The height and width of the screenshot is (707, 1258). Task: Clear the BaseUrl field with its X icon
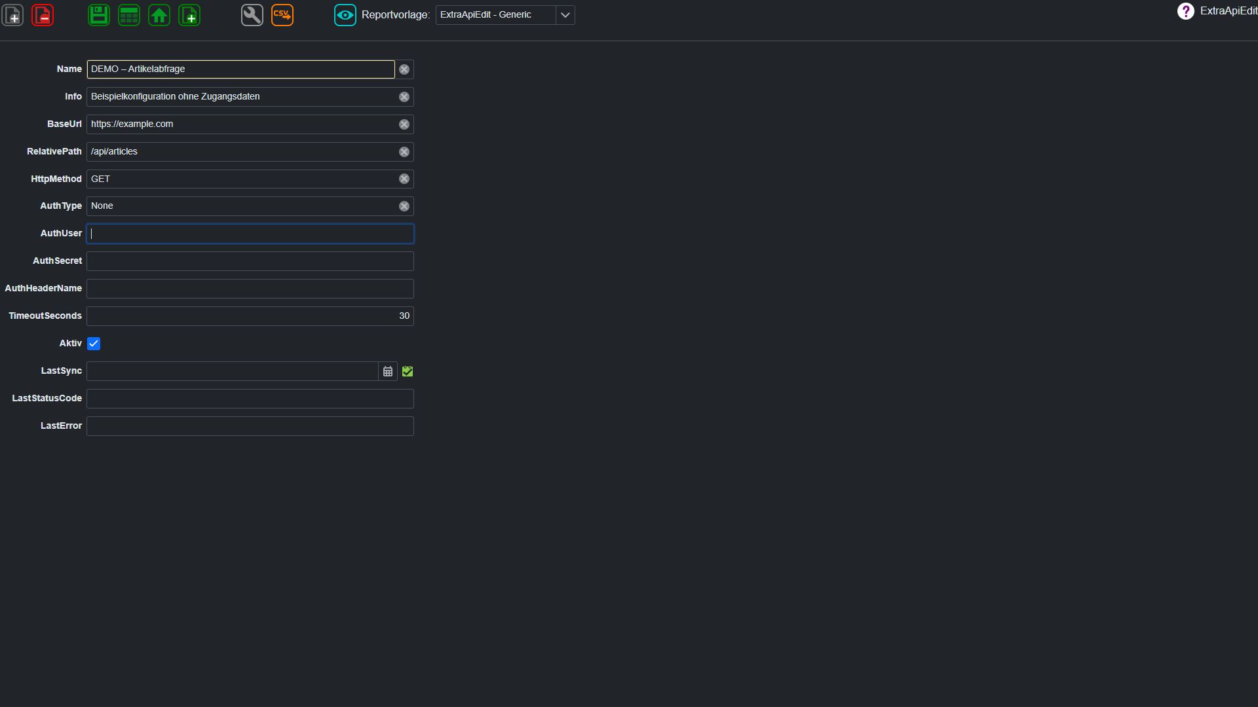(x=404, y=124)
